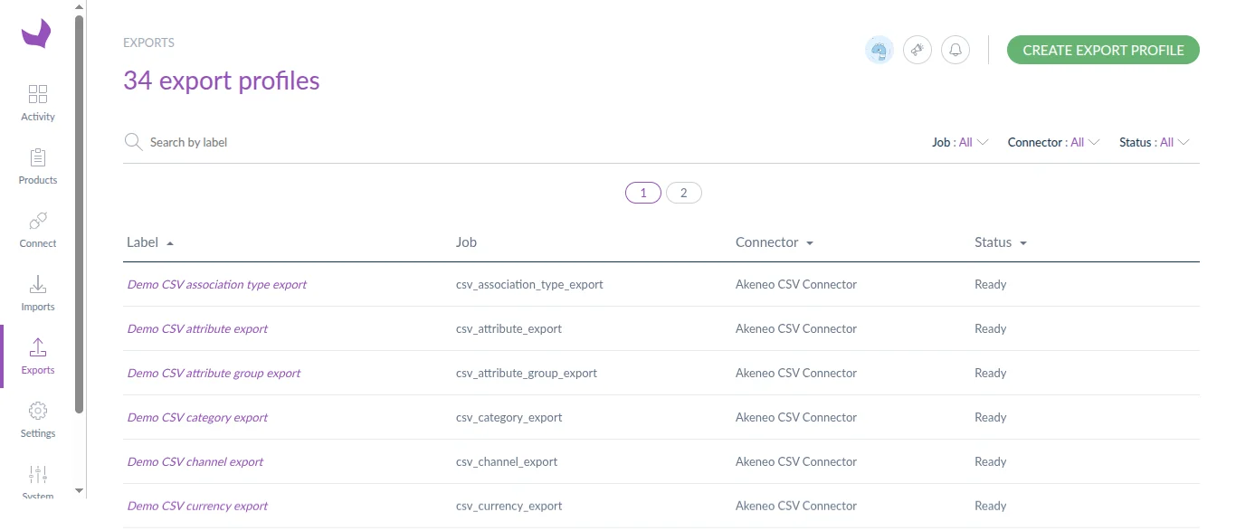1236x531 pixels.
Task: Click the CREATE EXPORT PROFILE button
Action: click(1103, 50)
